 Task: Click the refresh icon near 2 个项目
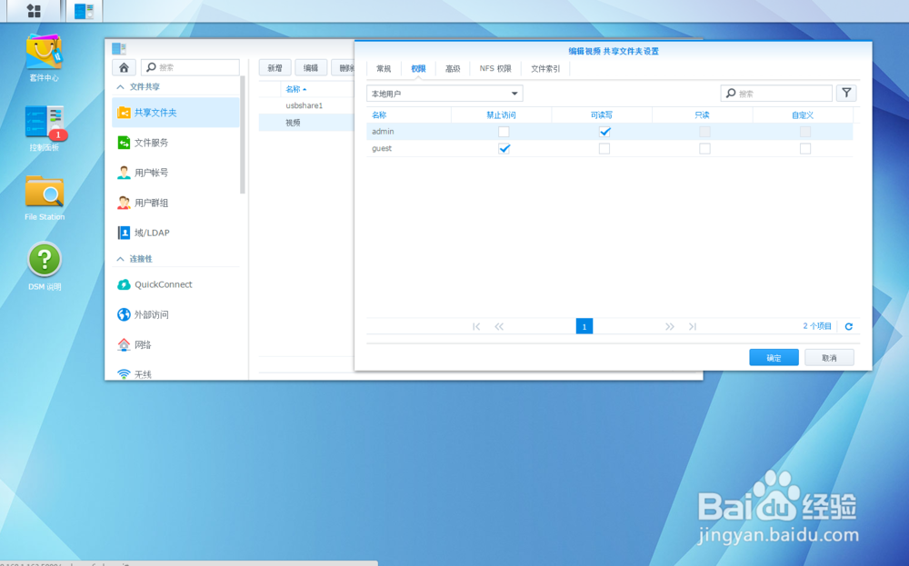848,326
